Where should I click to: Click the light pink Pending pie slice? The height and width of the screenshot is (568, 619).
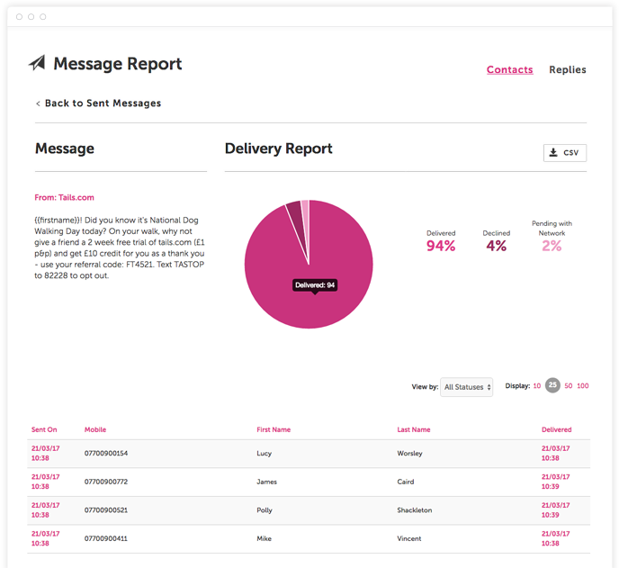tap(306, 215)
